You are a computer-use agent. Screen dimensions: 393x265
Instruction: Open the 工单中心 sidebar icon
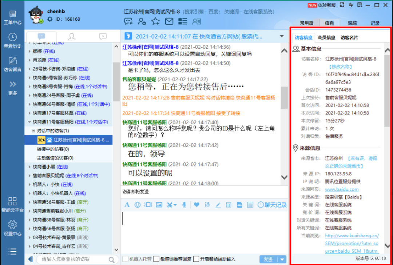click(x=12, y=17)
